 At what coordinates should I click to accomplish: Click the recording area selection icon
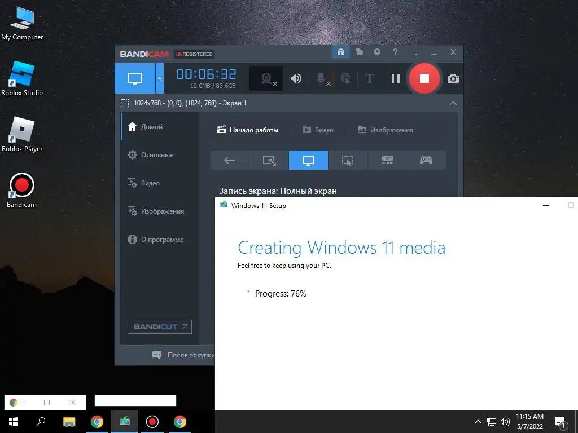click(125, 104)
